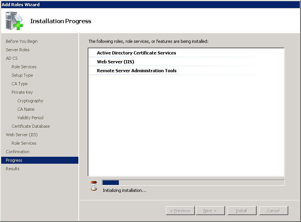Select Validity Period step
This screenshot has width=301, height=222.
(30, 118)
